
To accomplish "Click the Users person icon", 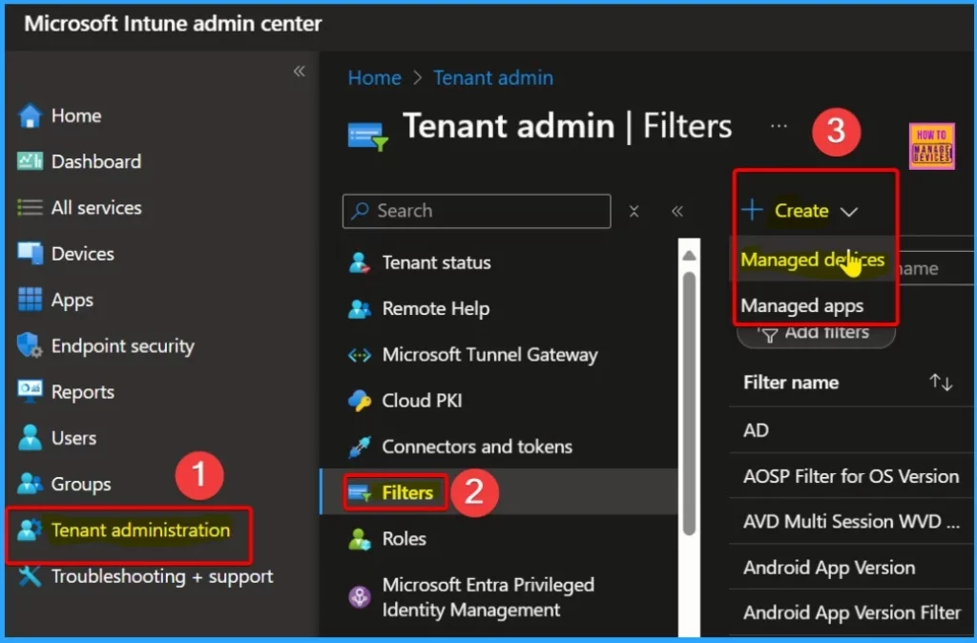I will 30,438.
